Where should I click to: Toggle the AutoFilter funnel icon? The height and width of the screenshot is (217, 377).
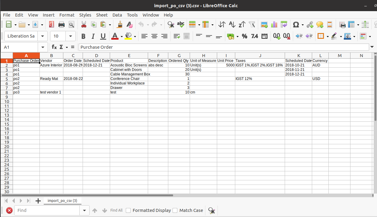[x=252, y=24]
